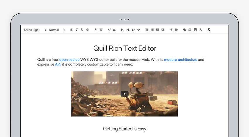The image size is (249, 137).
Task: Create an ordered numbered list
Action: [x=147, y=30]
